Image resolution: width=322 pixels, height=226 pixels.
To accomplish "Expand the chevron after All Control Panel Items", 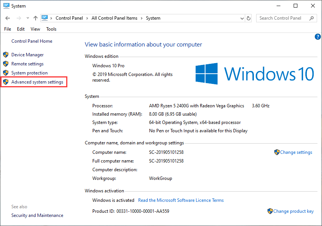I will [x=141, y=18].
